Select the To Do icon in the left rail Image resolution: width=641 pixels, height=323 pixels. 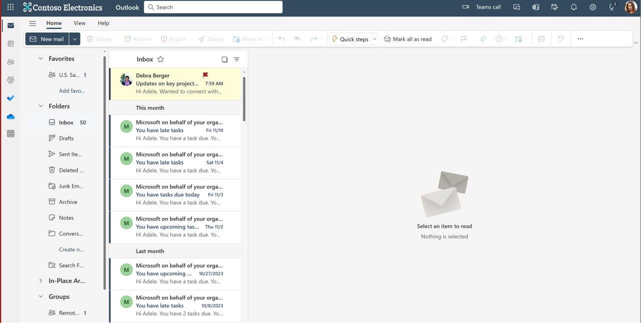(x=11, y=98)
